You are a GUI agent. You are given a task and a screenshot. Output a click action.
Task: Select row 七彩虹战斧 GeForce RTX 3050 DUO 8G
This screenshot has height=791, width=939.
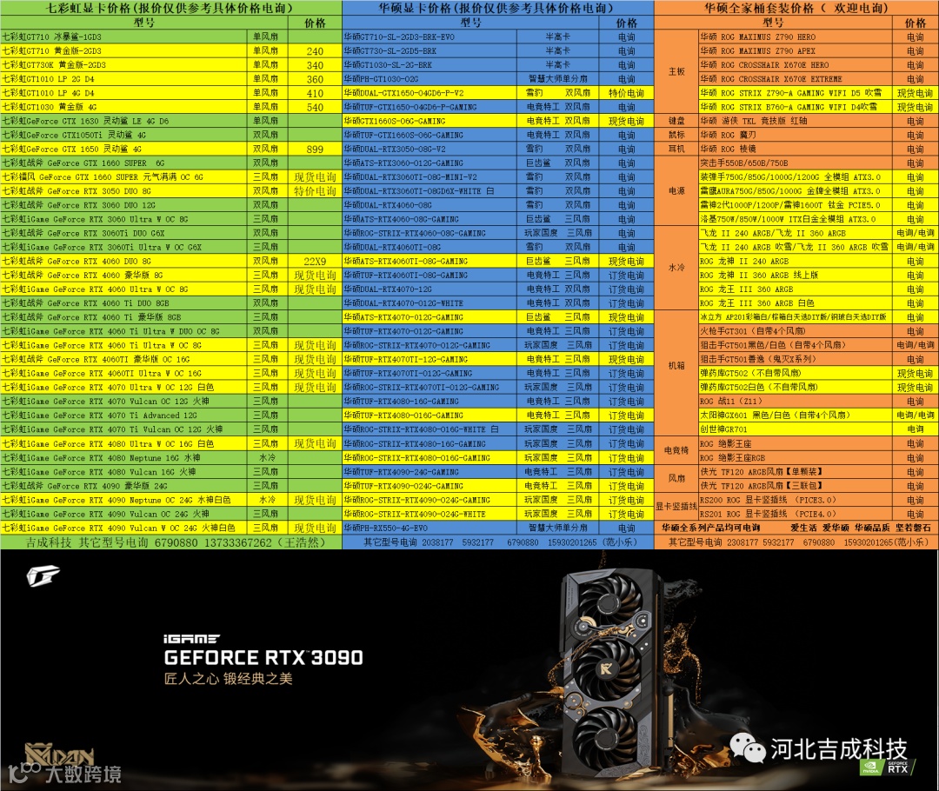coord(171,191)
